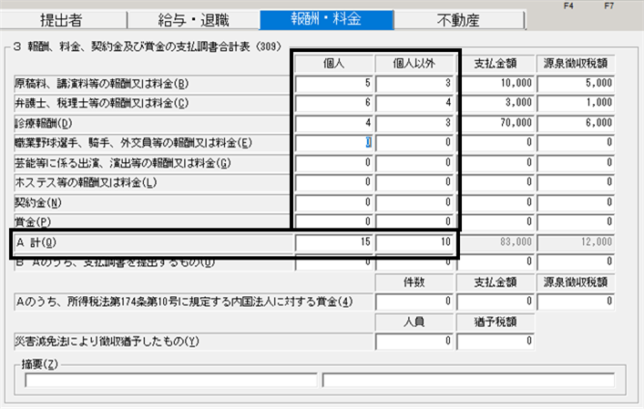Switch to the 提出者 tab
The image size is (644, 409).
click(62, 20)
